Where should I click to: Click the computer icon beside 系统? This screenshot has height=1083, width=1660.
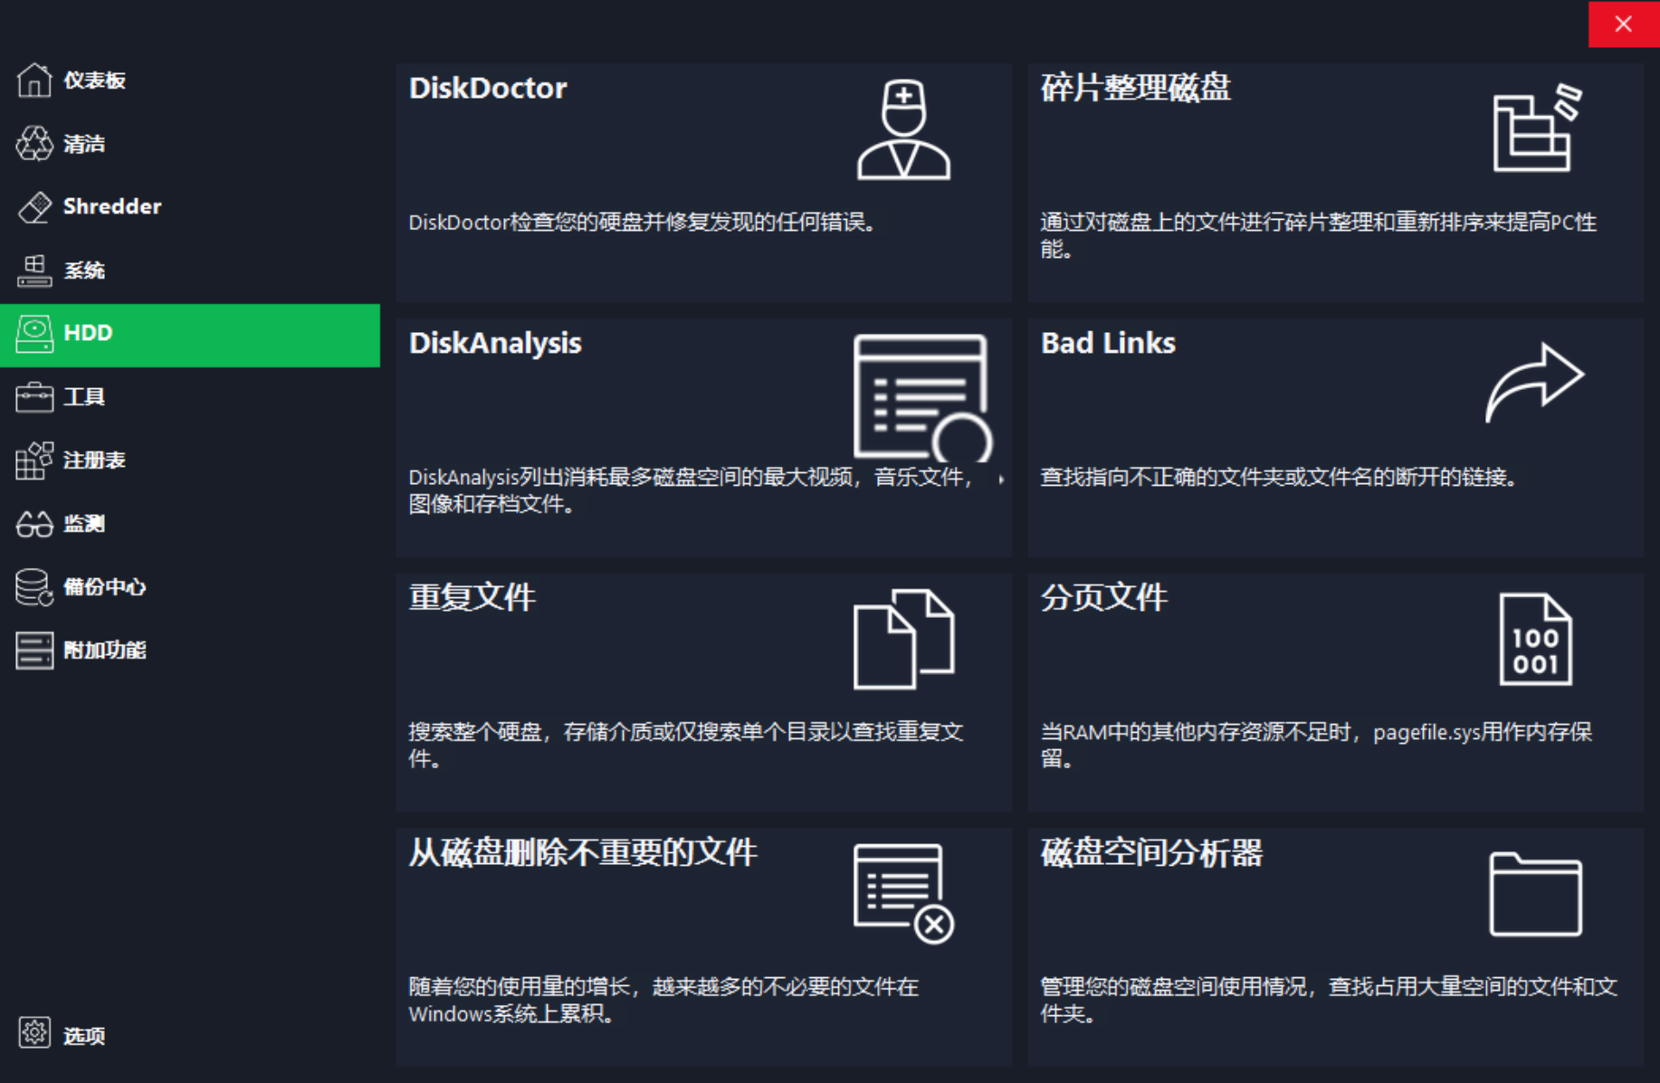click(34, 270)
